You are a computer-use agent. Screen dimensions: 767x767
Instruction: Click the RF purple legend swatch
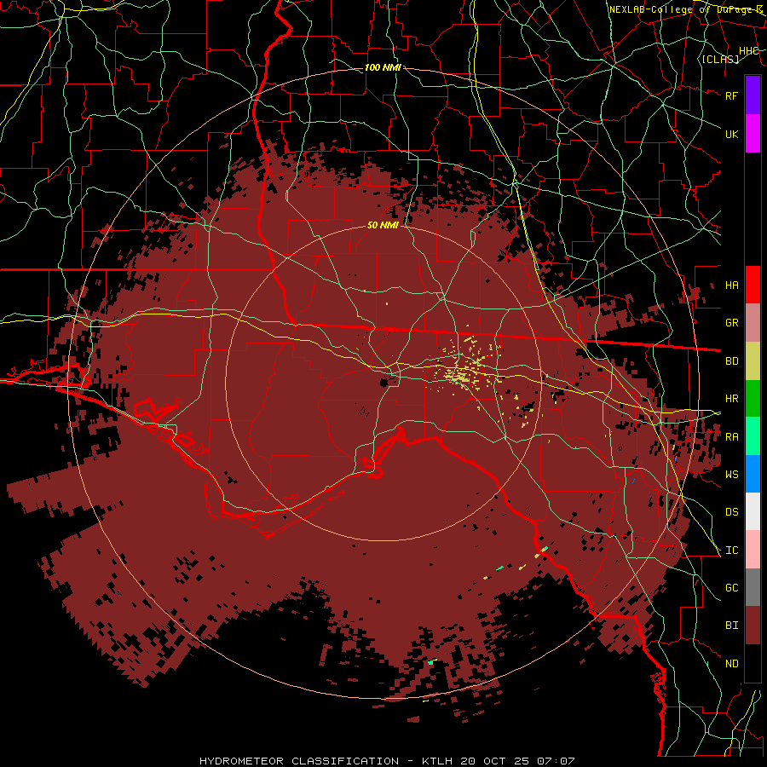click(x=753, y=95)
